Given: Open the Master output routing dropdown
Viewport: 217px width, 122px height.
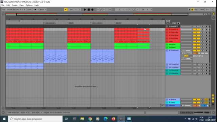Looking at the screenshot, I should point(186,59).
